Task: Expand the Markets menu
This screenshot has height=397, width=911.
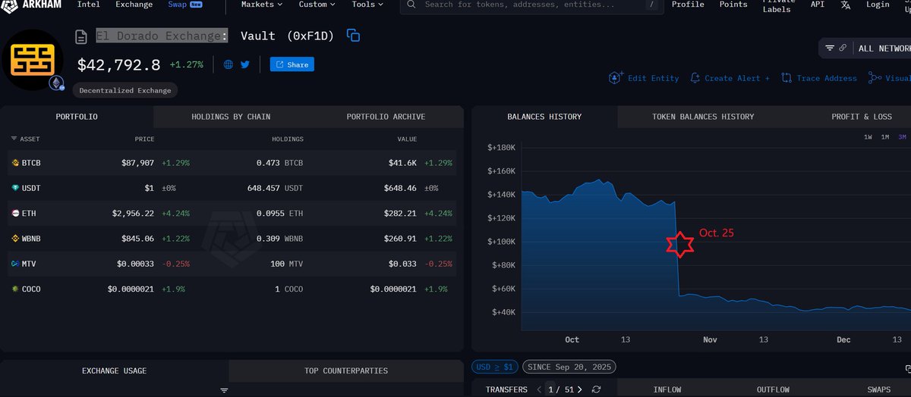Action: coord(262,5)
